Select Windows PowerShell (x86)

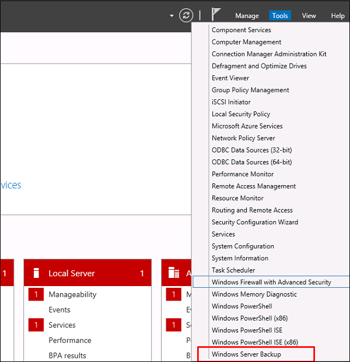click(250, 318)
